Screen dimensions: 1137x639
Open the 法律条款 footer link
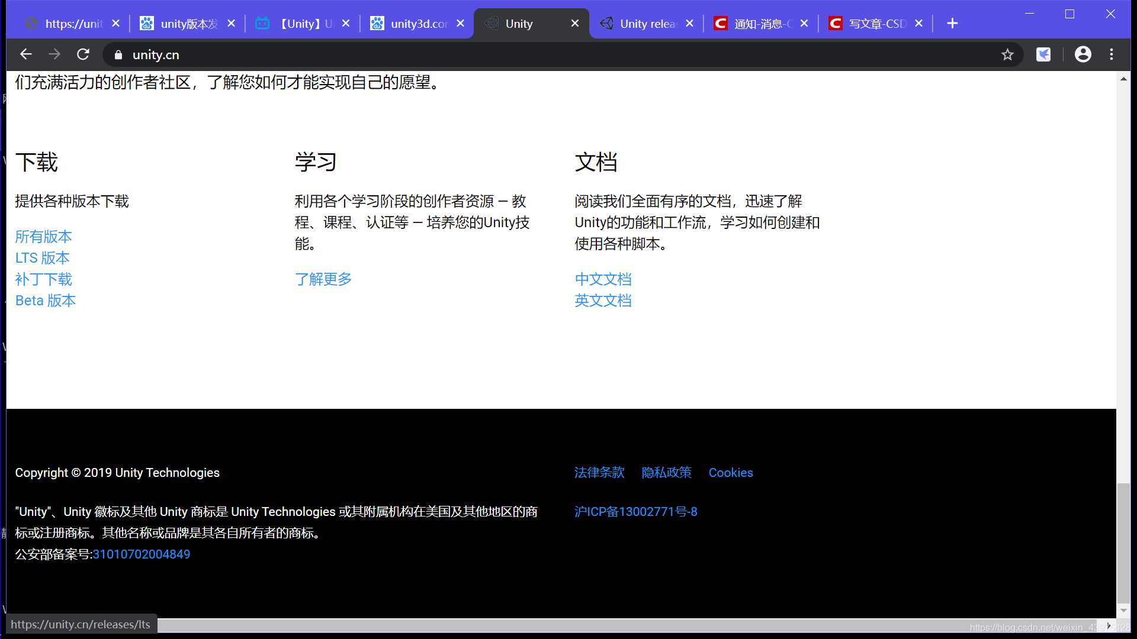(x=599, y=473)
